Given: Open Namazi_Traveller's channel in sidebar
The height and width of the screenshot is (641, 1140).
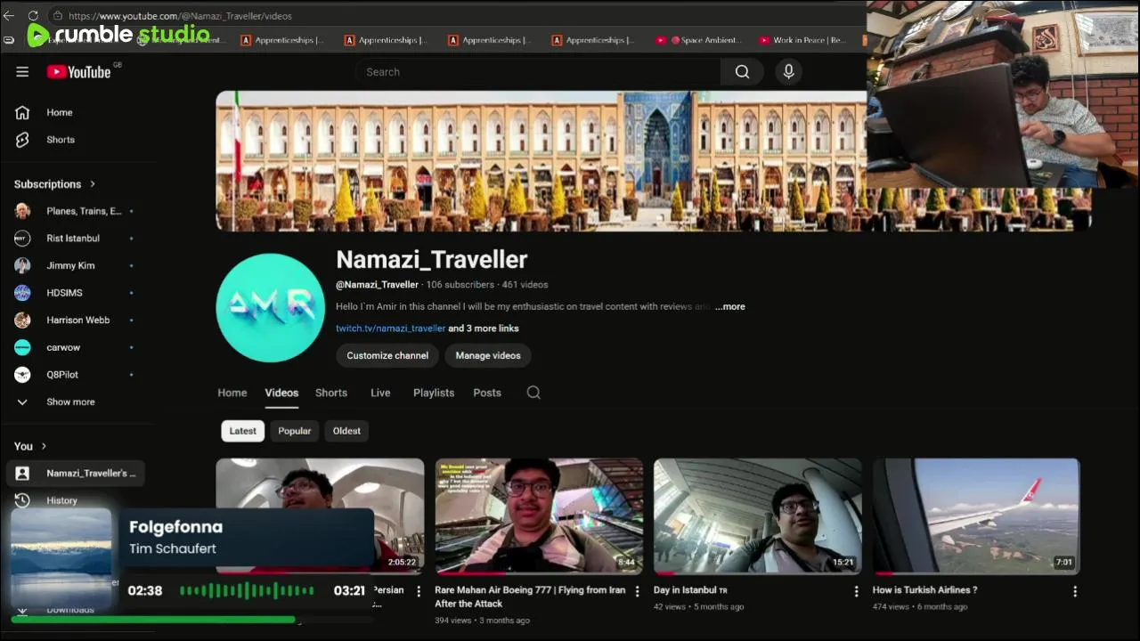Looking at the screenshot, I should pyautogui.click(x=75, y=474).
